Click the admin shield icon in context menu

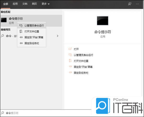pyautogui.click(x=21, y=26)
